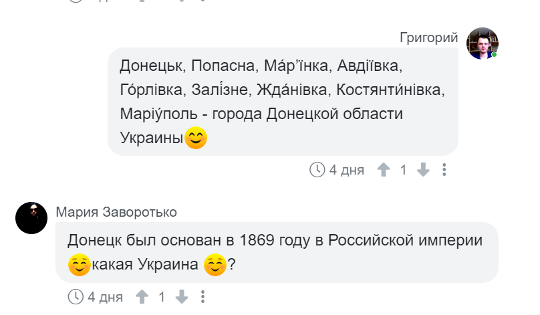Open Мария Заворотько's black profile avatar

31,218
